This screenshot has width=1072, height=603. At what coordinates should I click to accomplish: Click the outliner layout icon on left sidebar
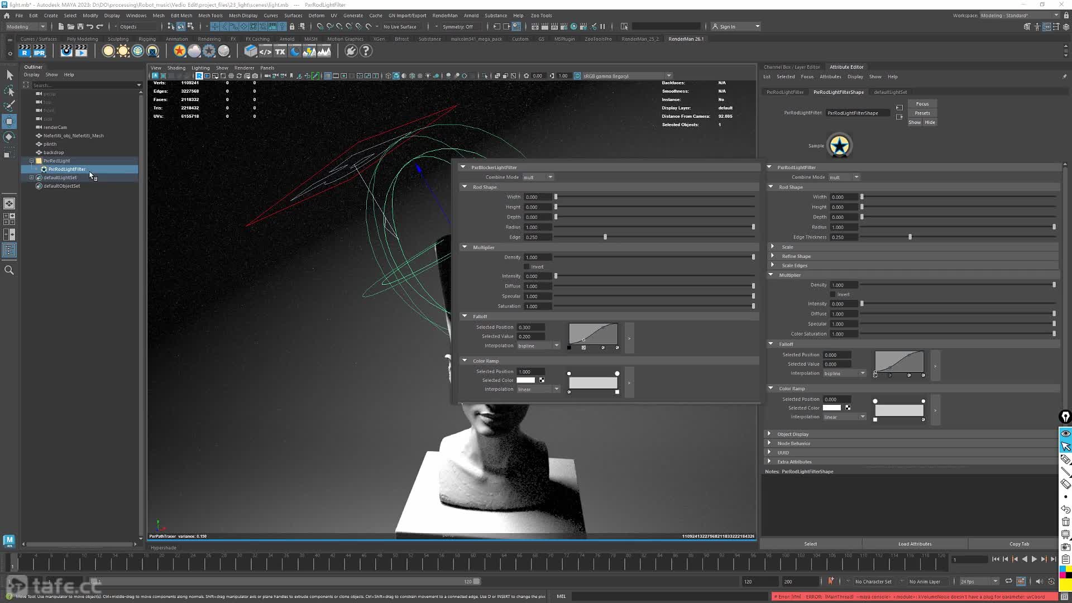9,250
